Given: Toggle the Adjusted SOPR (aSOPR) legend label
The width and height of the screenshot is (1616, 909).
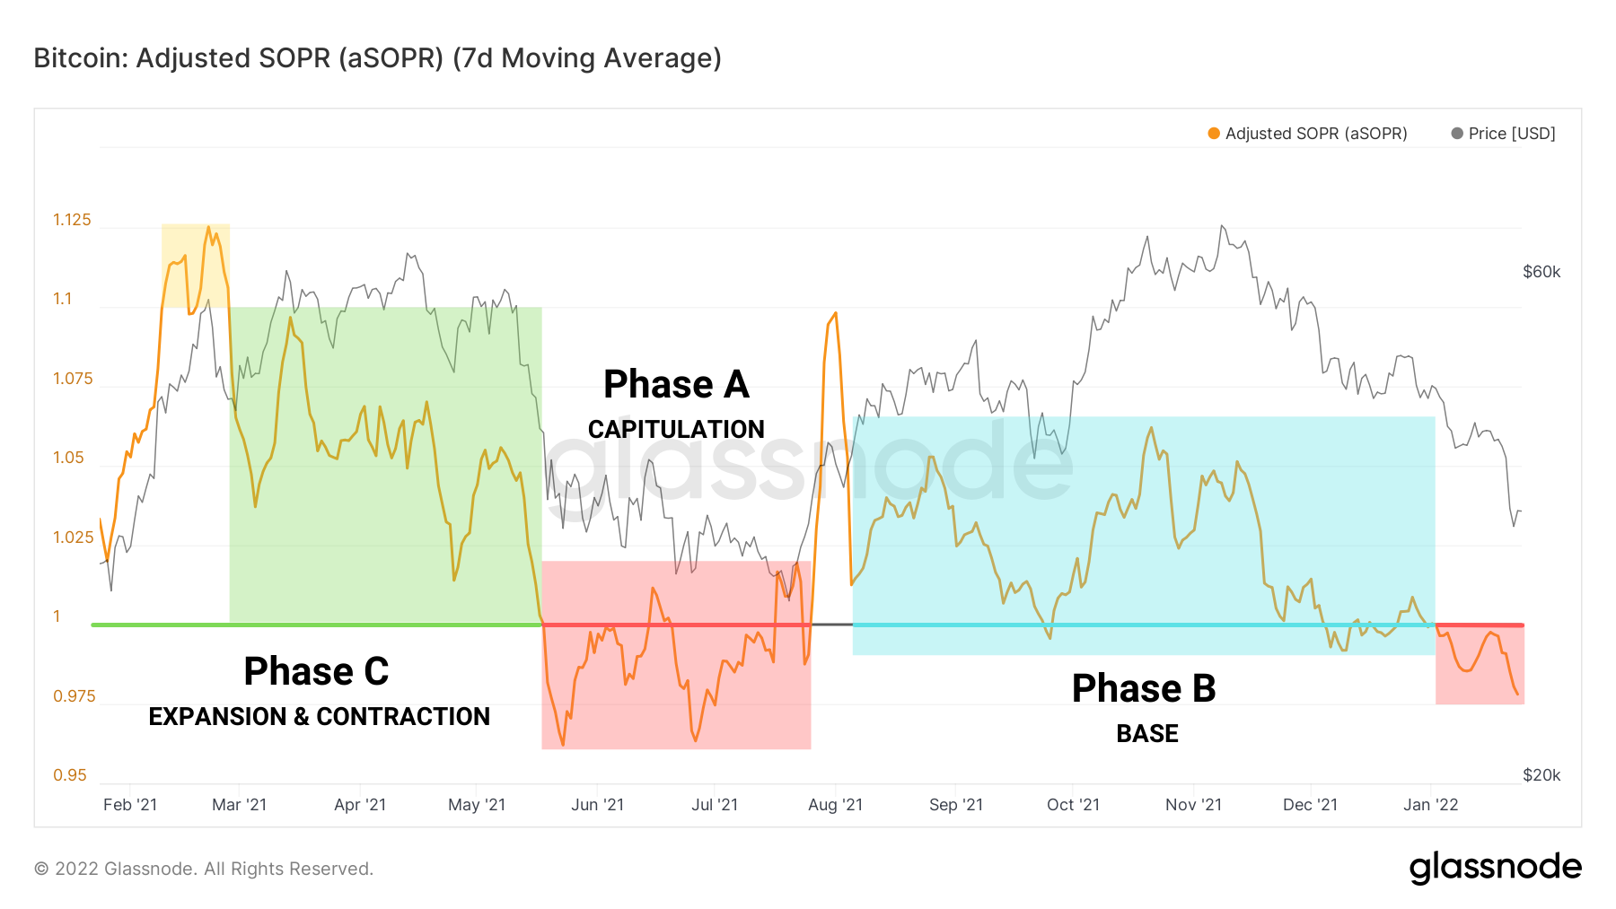Looking at the screenshot, I should tap(1316, 134).
